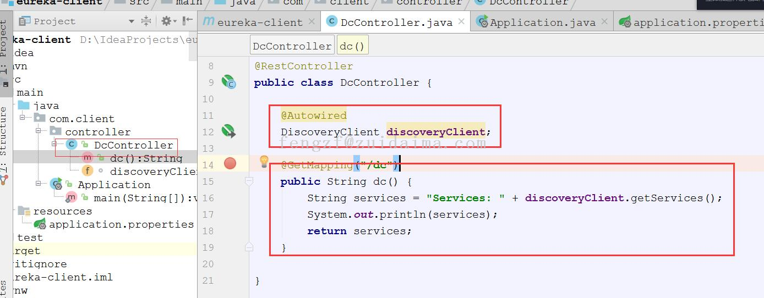Close the DcController.java tab
Viewport: 764px width, 298px height.
(461, 22)
